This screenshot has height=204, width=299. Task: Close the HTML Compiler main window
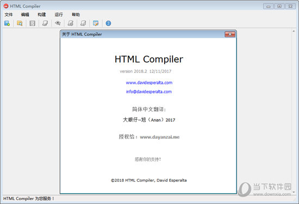click(x=290, y=7)
